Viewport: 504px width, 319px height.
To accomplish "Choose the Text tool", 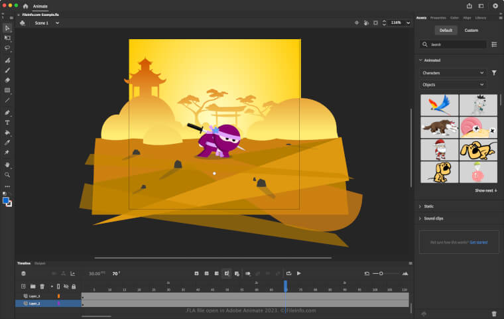I will coord(7,122).
